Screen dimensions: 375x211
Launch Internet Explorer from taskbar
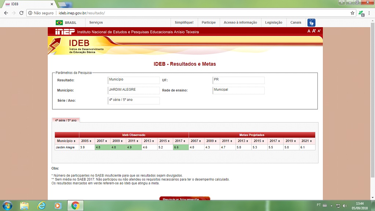(41, 206)
